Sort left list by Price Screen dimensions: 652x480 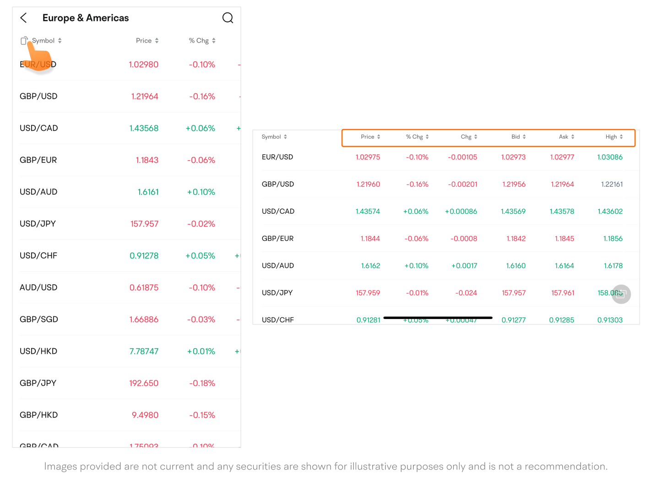[x=147, y=41]
